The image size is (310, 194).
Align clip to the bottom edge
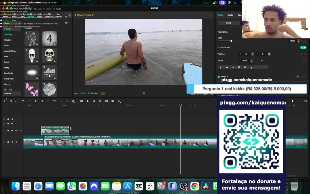(251, 67)
